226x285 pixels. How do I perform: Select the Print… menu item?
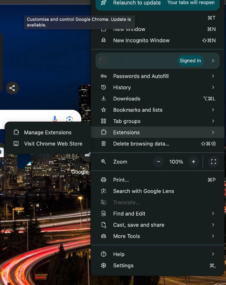point(157,180)
